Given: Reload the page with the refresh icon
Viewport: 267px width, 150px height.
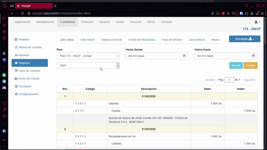Looking at the screenshot, I should click(23, 13).
